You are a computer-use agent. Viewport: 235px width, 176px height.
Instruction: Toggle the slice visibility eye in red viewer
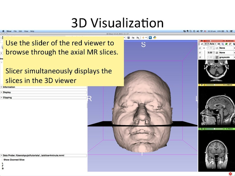[x=206, y=44]
